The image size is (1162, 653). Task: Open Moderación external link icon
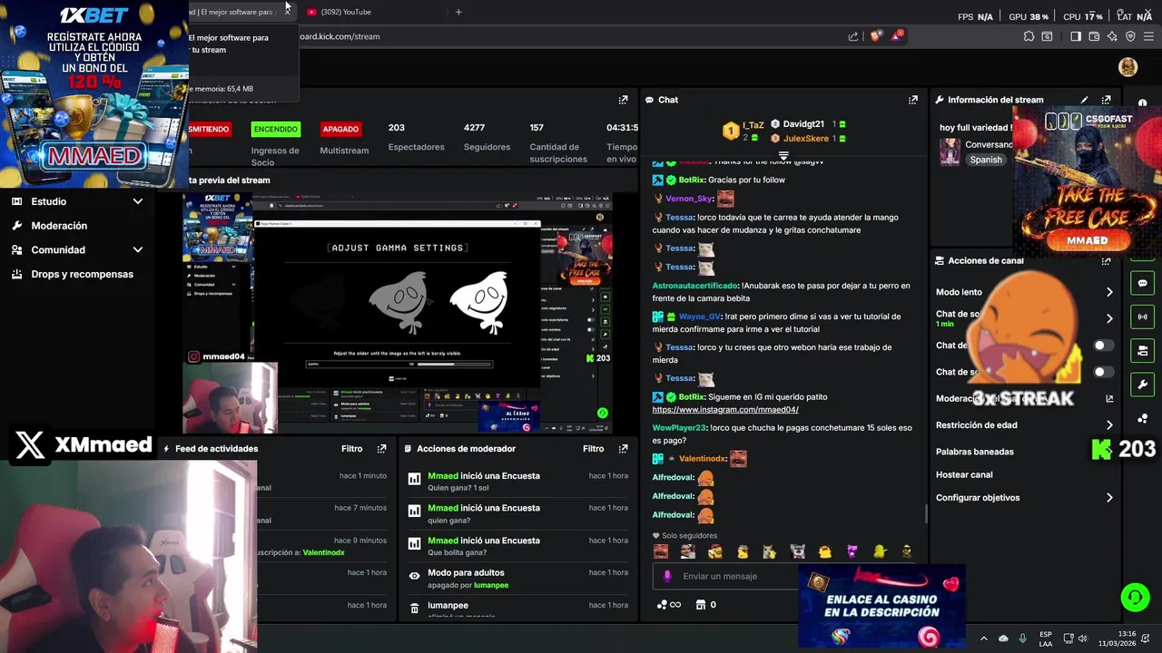tap(1109, 398)
